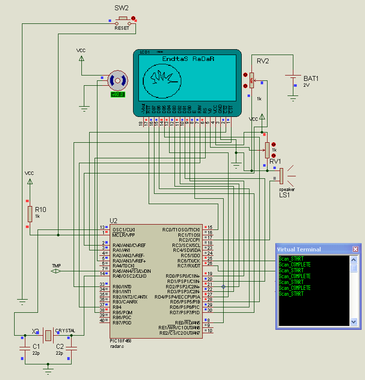The height and width of the screenshot is (380, 365).
Task: Click the first Scan_COMPLETE line in the terminal
Action: [295, 265]
